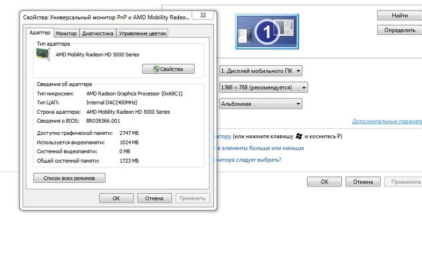Click OK in the adapter properties dialog

116,199
